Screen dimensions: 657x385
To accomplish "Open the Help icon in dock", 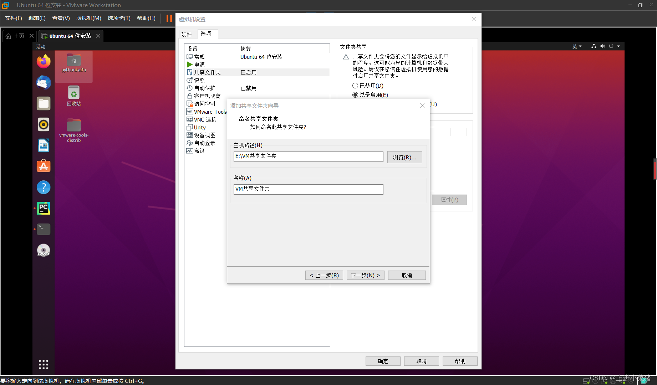I will pyautogui.click(x=44, y=188).
